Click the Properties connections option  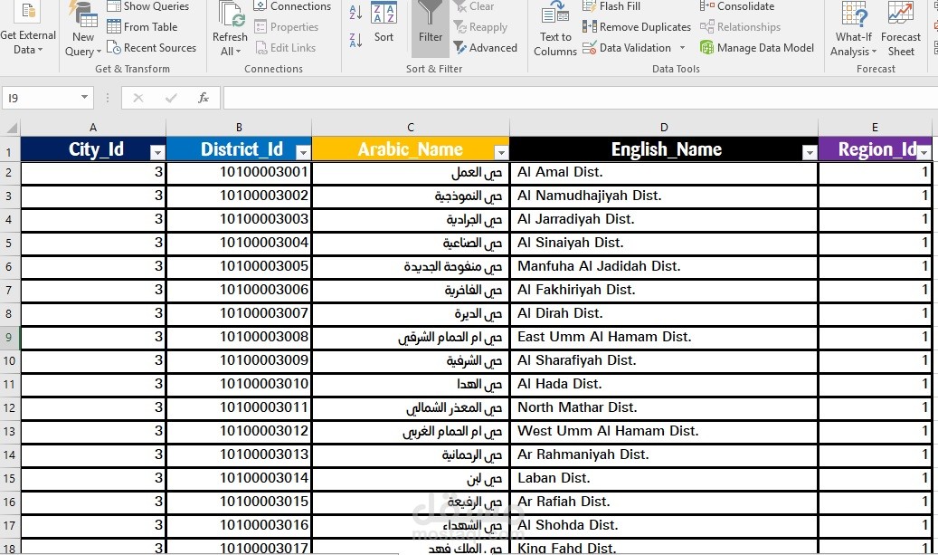[287, 27]
